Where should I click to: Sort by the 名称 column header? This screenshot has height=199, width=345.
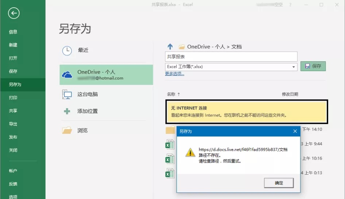[x=171, y=94]
